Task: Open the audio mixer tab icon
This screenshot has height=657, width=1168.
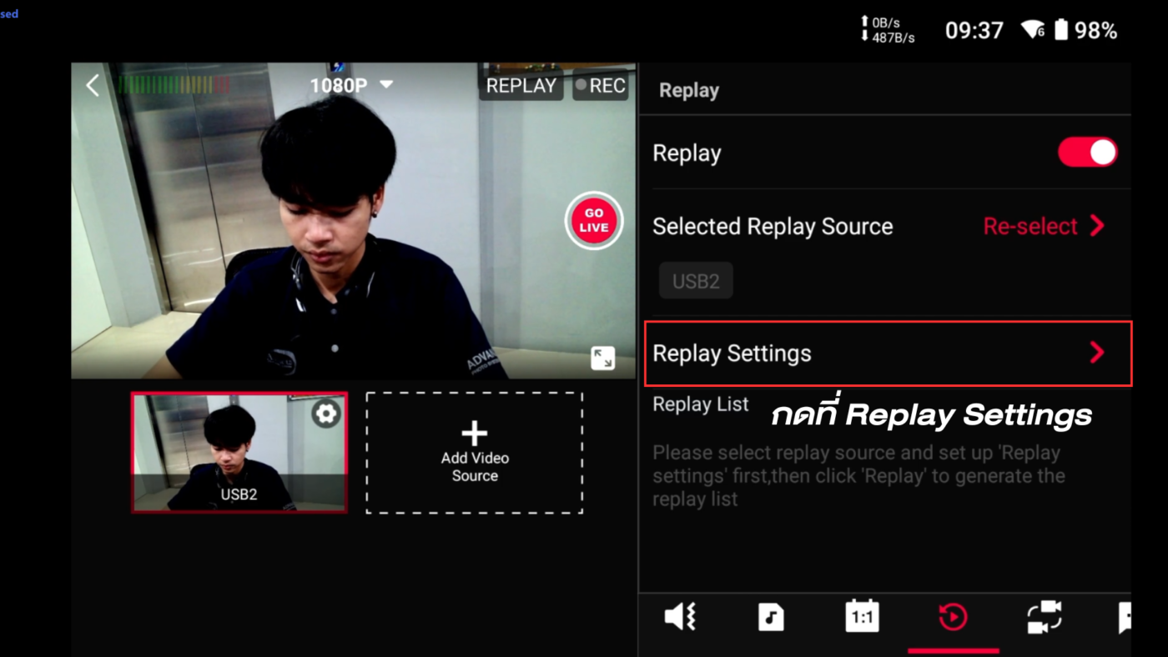Action: click(681, 618)
